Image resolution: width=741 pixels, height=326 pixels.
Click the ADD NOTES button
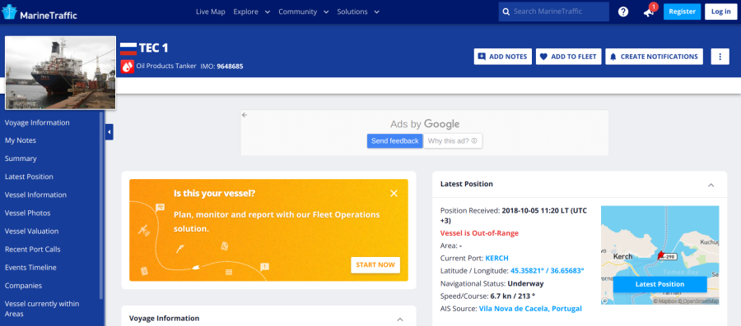503,57
